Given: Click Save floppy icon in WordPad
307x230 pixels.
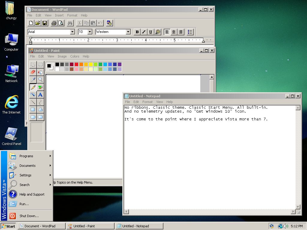Looking at the screenshot, I should tap(45, 23).
